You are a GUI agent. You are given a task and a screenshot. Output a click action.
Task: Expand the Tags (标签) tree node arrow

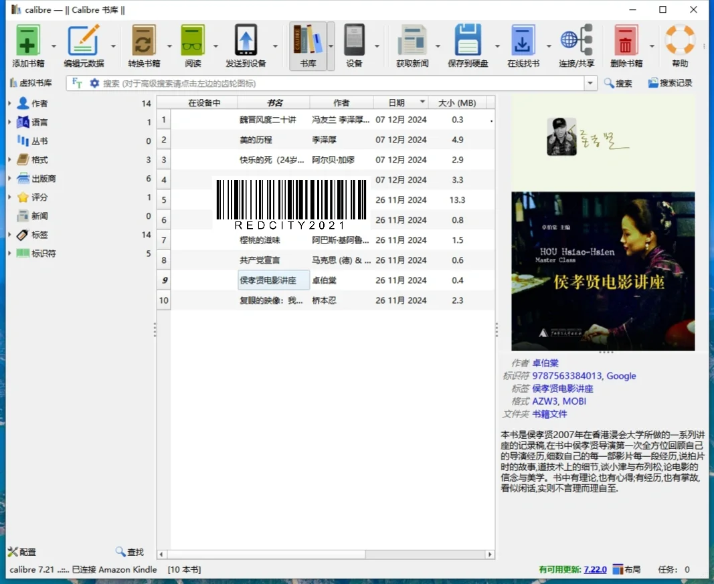(x=9, y=235)
